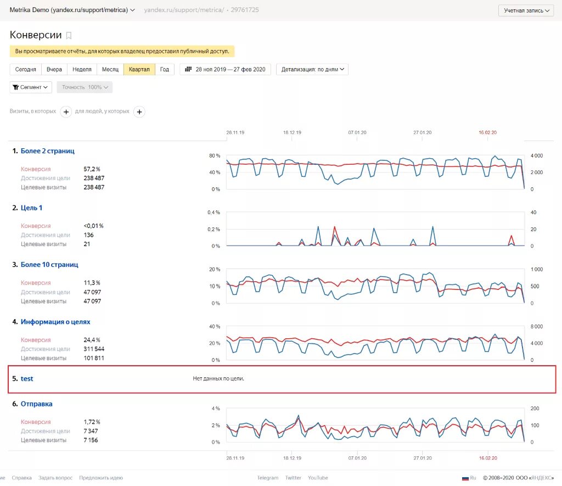Click the 18.12.19 marker on the bottom axis

292,458
